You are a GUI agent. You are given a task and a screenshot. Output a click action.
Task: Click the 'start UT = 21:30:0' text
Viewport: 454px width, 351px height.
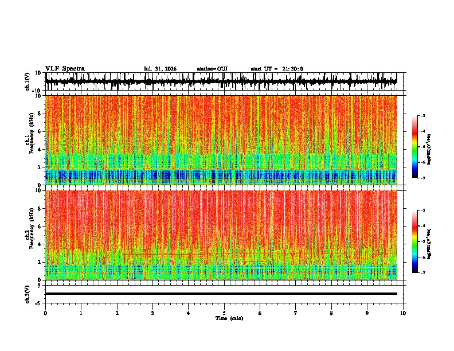[277, 69]
